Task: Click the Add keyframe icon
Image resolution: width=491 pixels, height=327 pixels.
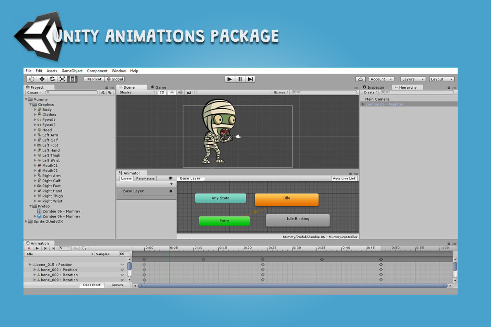Action: 75,248
